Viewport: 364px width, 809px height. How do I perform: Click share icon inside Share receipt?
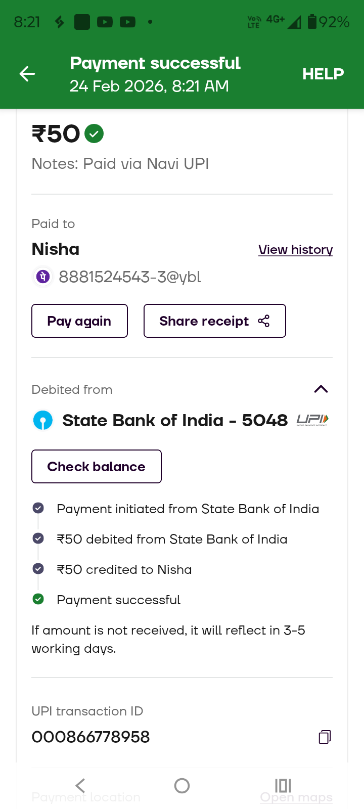tap(264, 321)
